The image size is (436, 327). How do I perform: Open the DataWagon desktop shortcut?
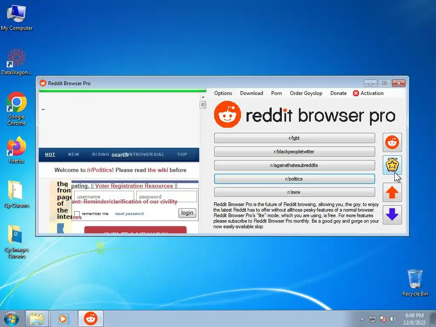coord(17,62)
